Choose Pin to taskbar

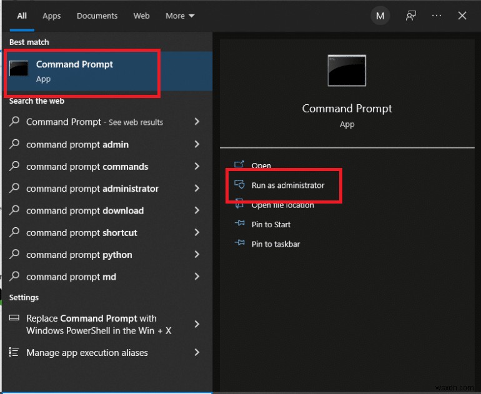point(275,244)
